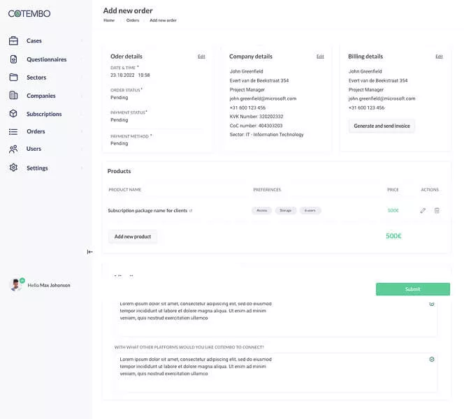Screen dimensions: 464x419
Task: Edit the subscription product with pencil icon
Action: (x=423, y=210)
